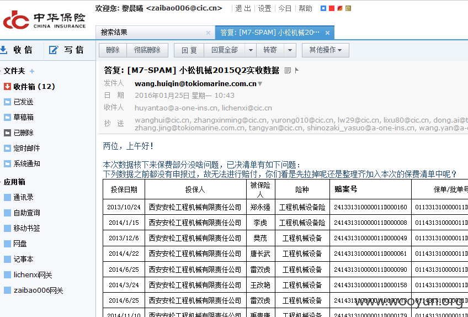Click the square icon beside 网盘
This screenshot has width=468, height=317.
[7, 244]
